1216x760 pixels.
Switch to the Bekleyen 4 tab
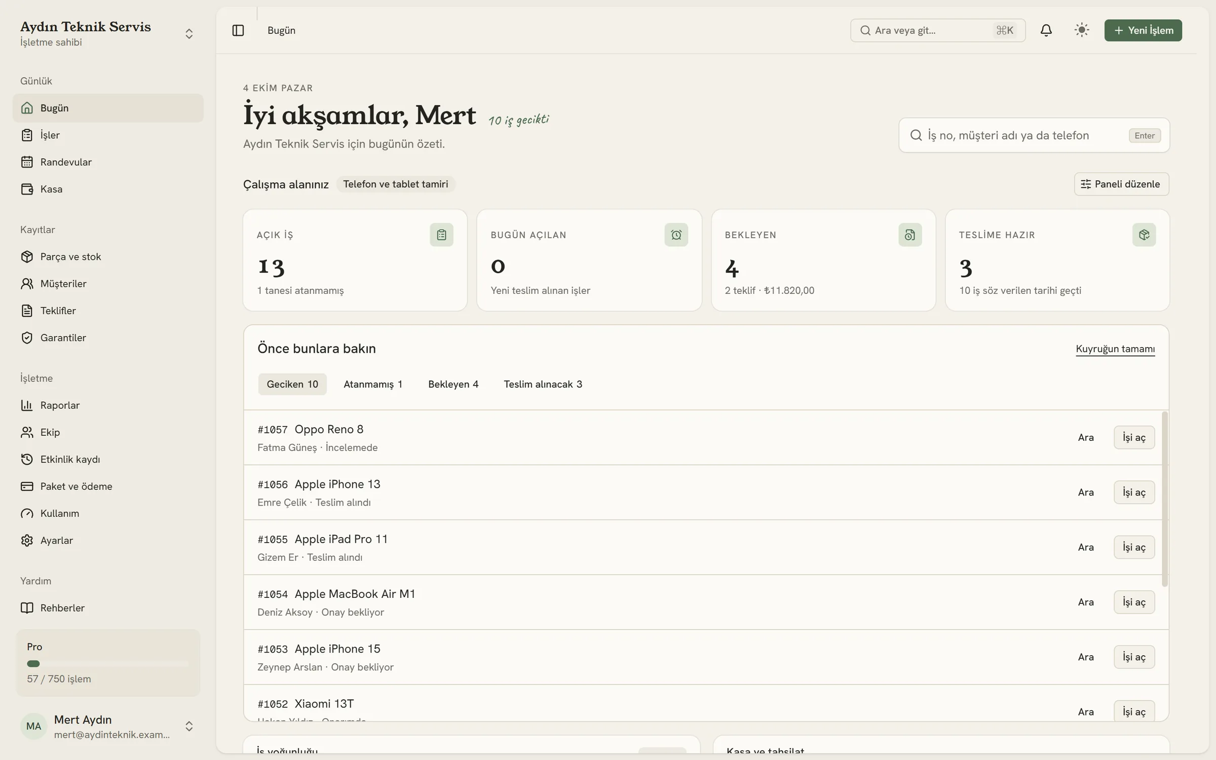[453, 384]
